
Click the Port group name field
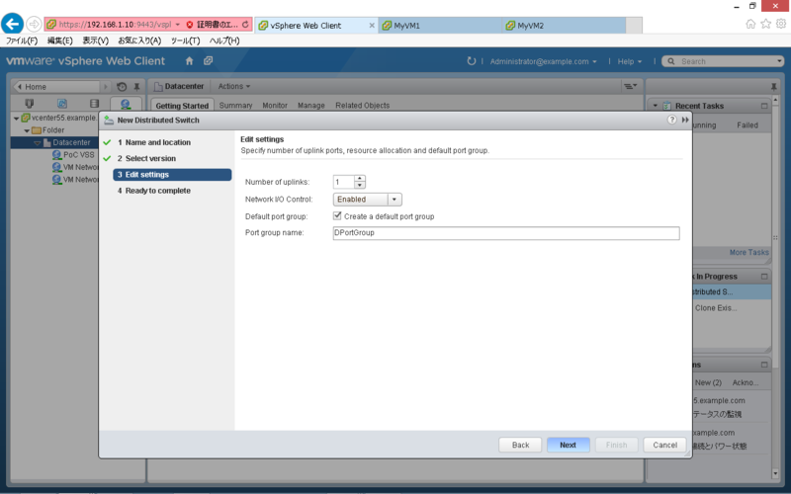tap(506, 233)
